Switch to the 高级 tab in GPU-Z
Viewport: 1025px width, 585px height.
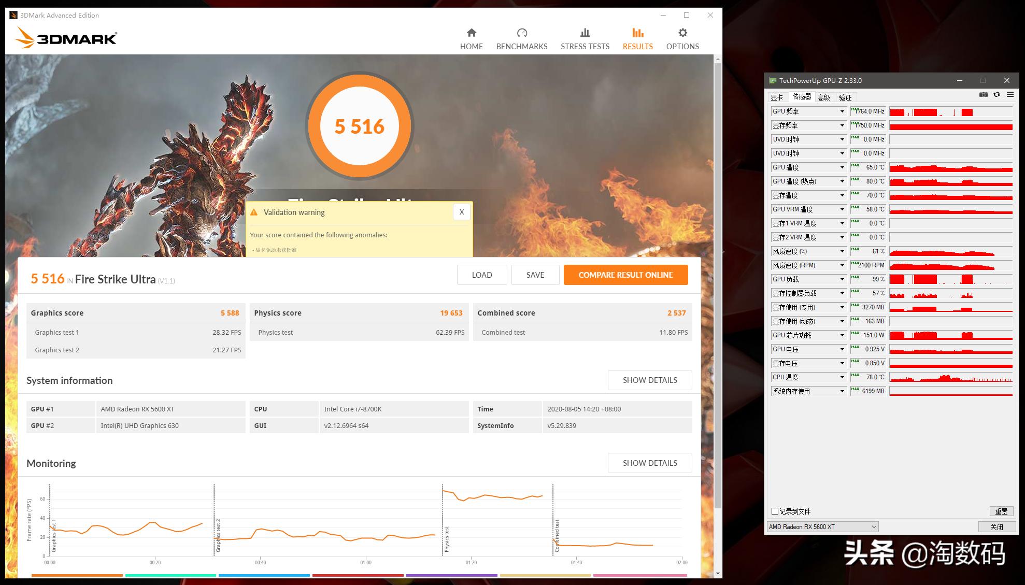[x=824, y=97]
